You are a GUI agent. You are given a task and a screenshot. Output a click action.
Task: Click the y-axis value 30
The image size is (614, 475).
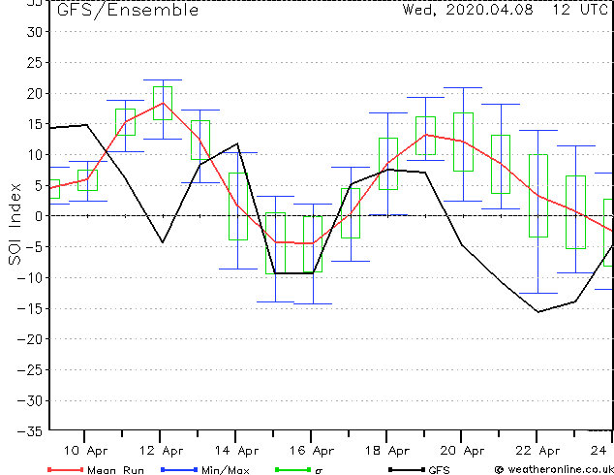pyautogui.click(x=34, y=32)
